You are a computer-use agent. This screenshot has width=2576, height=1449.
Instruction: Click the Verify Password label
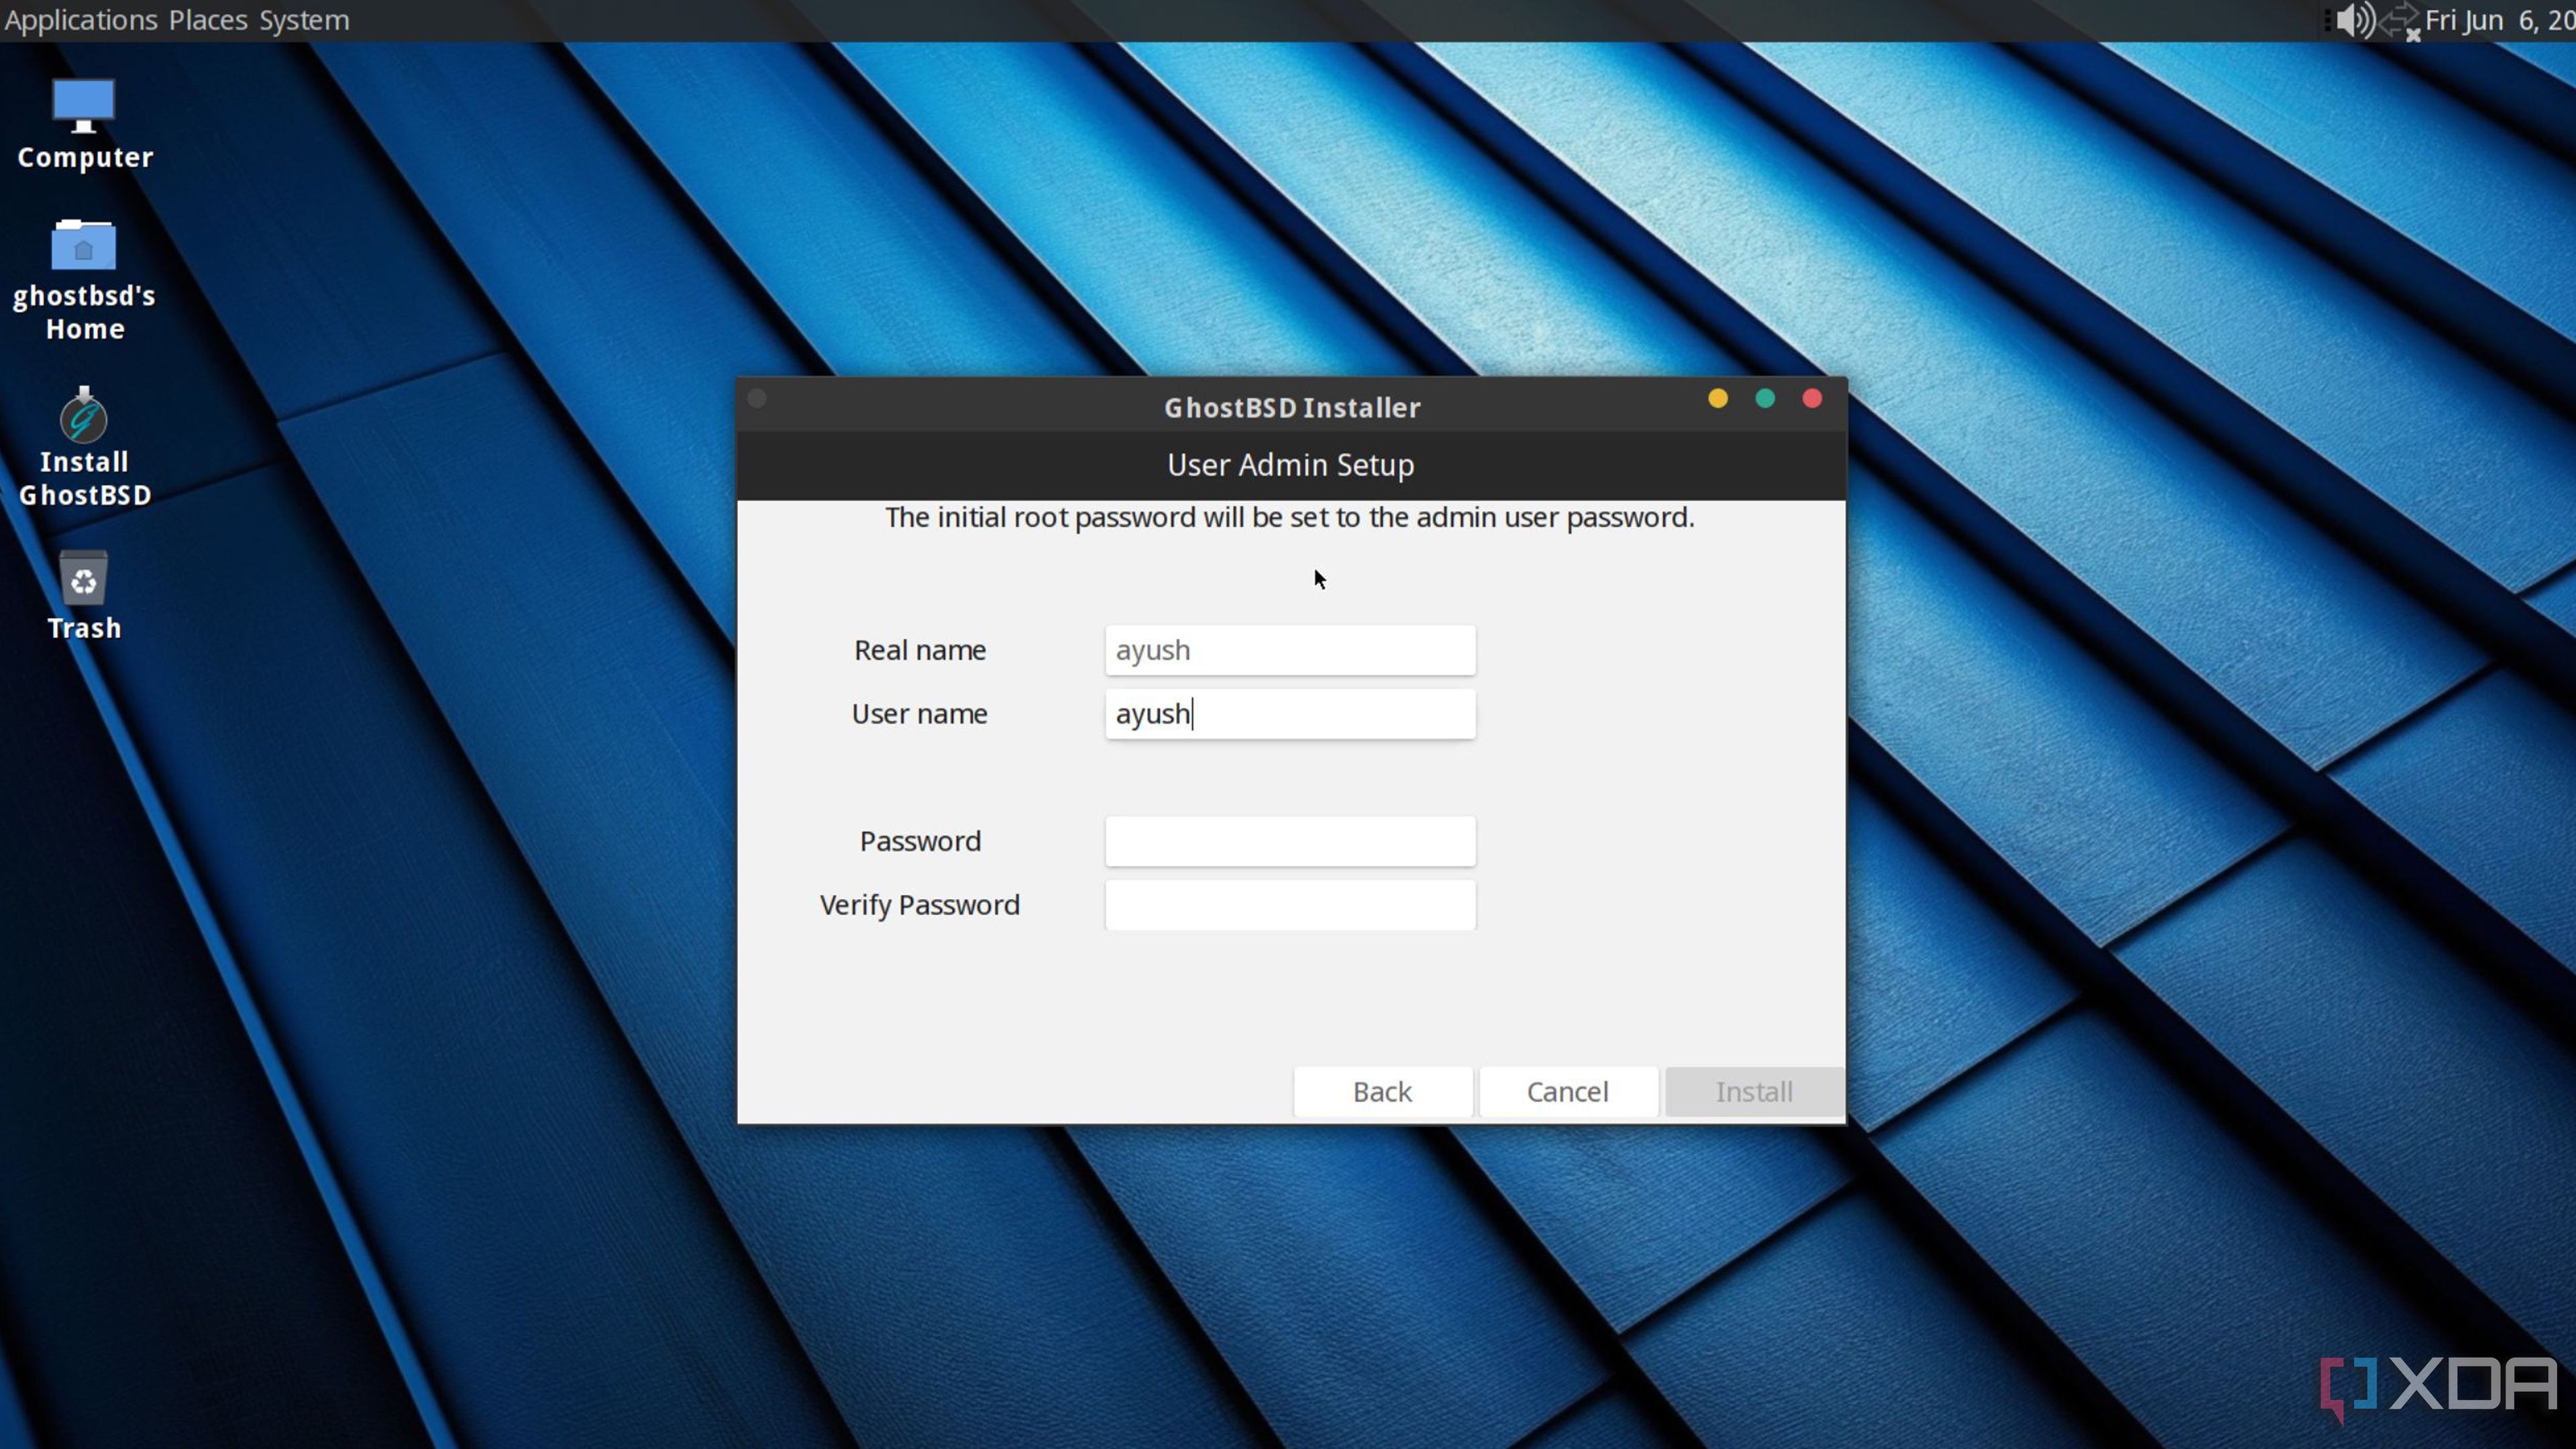pyautogui.click(x=920, y=905)
